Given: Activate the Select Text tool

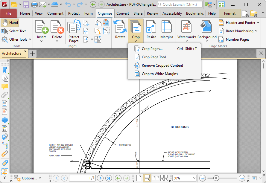Looking at the screenshot, I should (x=13, y=31).
